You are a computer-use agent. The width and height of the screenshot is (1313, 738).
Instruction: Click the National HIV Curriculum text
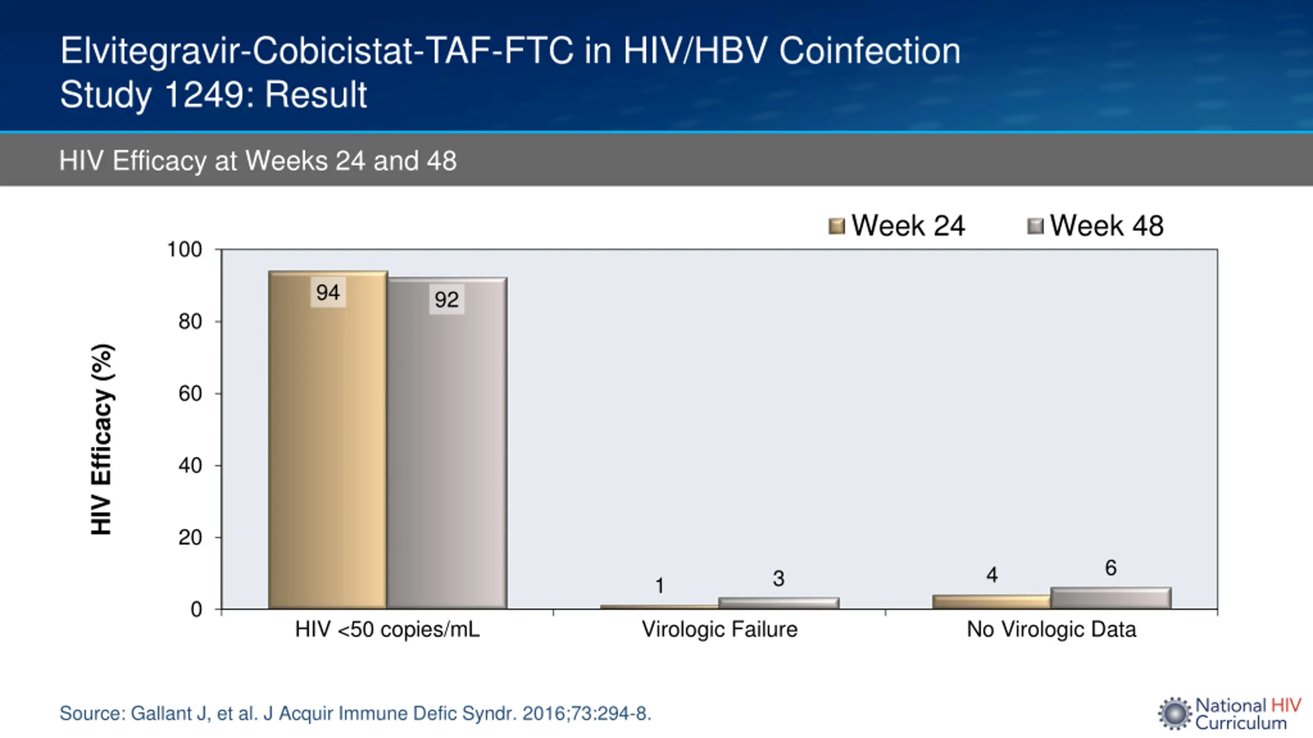(x=1248, y=714)
